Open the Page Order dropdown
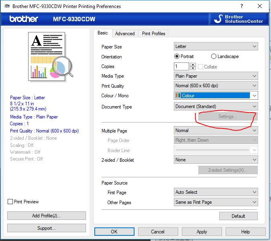 click(216, 140)
